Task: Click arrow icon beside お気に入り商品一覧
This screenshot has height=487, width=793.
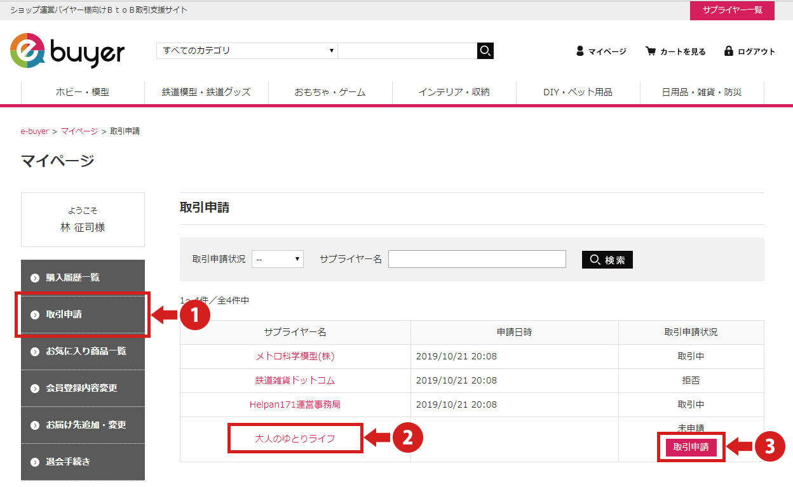Action: coord(35,351)
